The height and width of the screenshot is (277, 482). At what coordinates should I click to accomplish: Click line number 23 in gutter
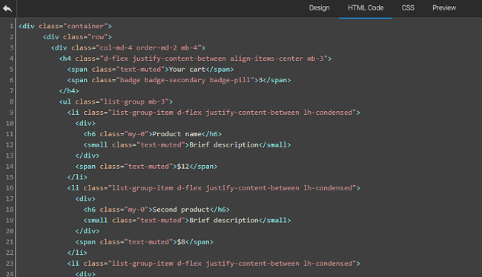[x=10, y=264]
